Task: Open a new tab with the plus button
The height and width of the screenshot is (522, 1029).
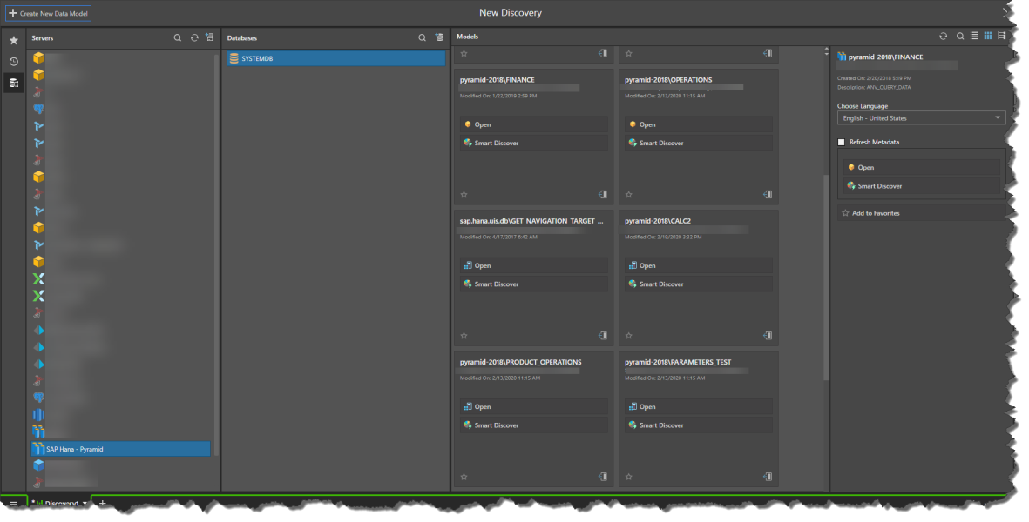Action: pyautogui.click(x=102, y=503)
